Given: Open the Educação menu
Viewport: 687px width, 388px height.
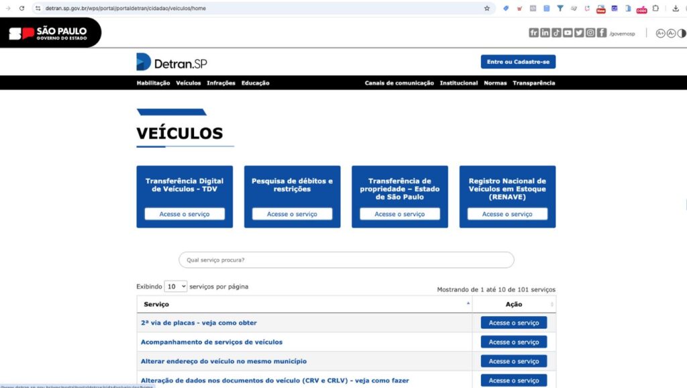Looking at the screenshot, I should pyautogui.click(x=256, y=83).
